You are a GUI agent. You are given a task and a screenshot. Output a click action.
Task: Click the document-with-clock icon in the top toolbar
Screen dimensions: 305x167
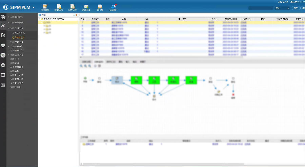pos(73,7)
